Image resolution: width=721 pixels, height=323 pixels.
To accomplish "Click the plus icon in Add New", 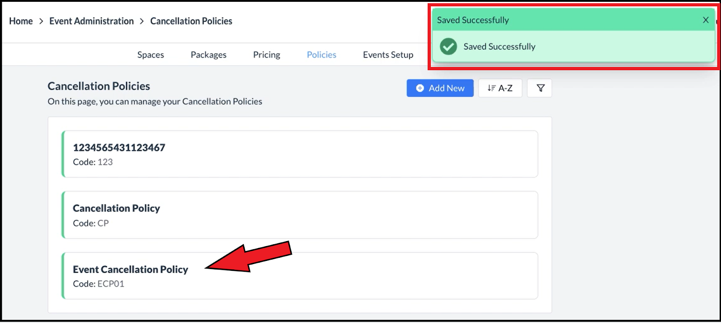I will (420, 88).
